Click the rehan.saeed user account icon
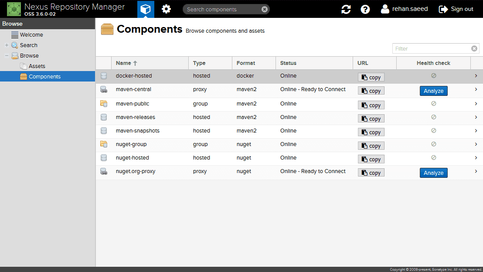This screenshot has width=483, height=272. (x=384, y=9)
